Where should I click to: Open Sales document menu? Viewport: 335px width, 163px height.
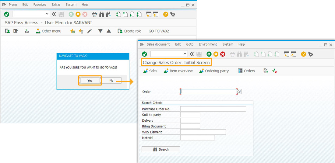point(158,44)
